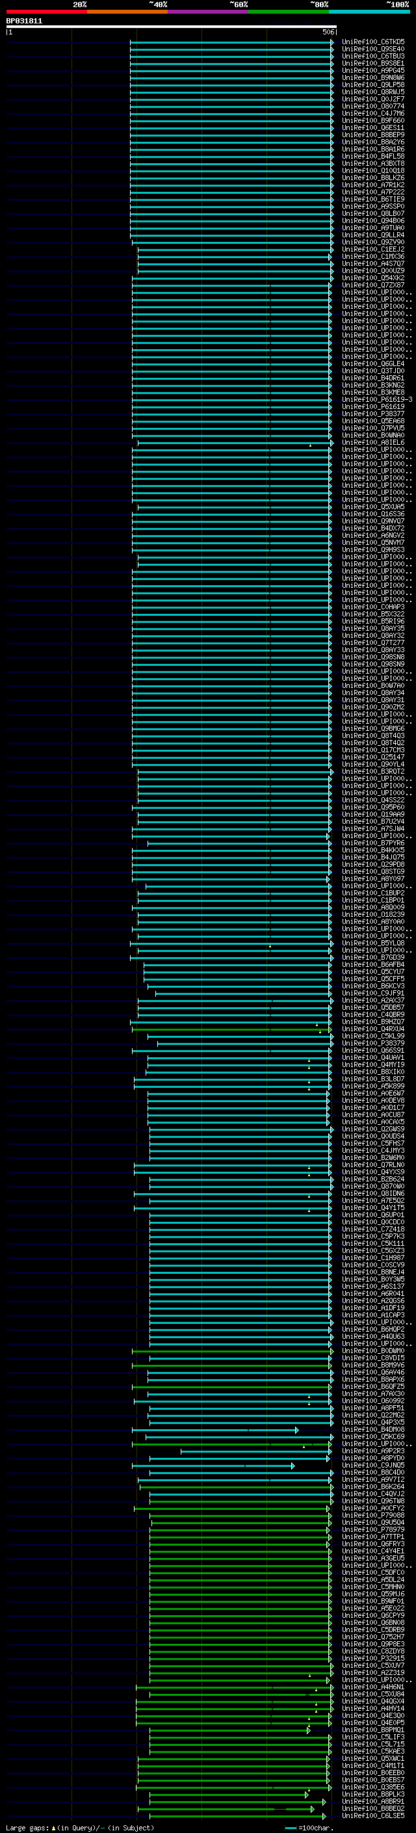Image resolution: width=416 pixels, height=1833 pixels.
Task: Select the UniRef100_C5KL99 label
Action: tap(372, 1036)
